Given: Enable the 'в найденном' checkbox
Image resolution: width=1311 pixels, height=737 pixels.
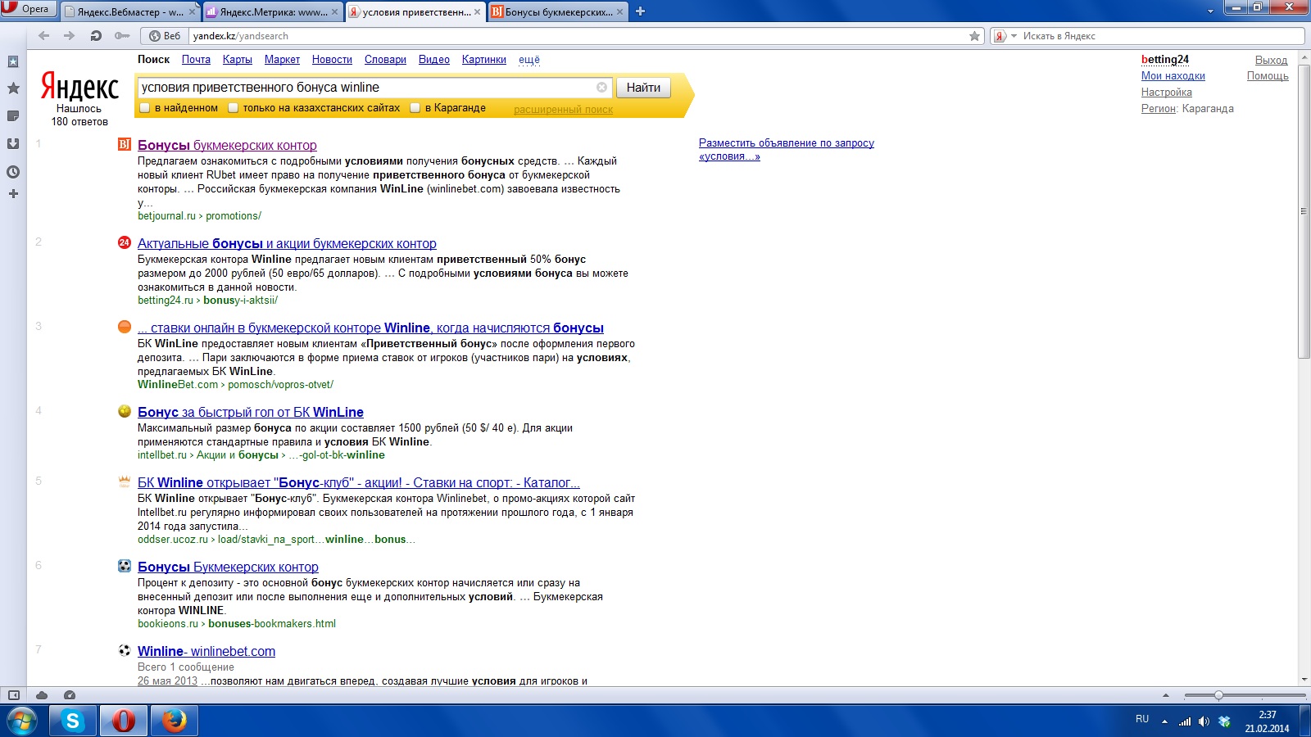Looking at the screenshot, I should click(x=145, y=108).
